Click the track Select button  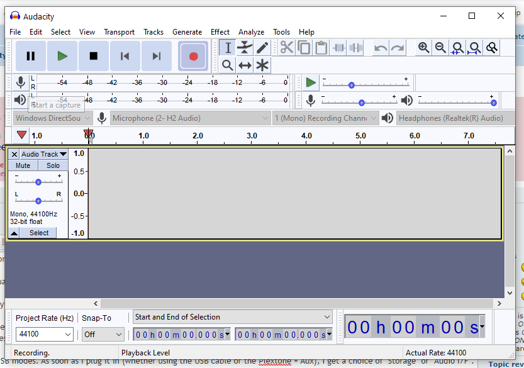[x=39, y=233]
